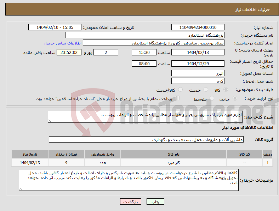Click the توضیحات خریدار notes textbox
This screenshot has height=211, width=279.
129,180
